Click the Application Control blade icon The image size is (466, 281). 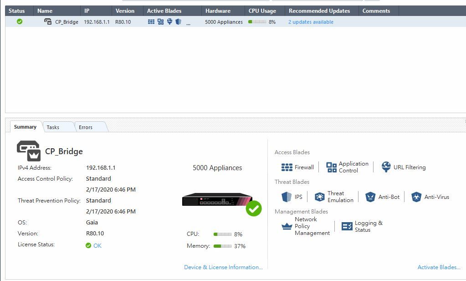(x=331, y=167)
